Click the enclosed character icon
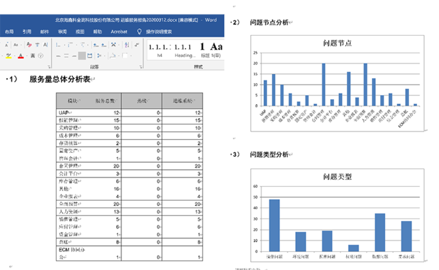Screen dimensions: 439x270 click(41, 56)
